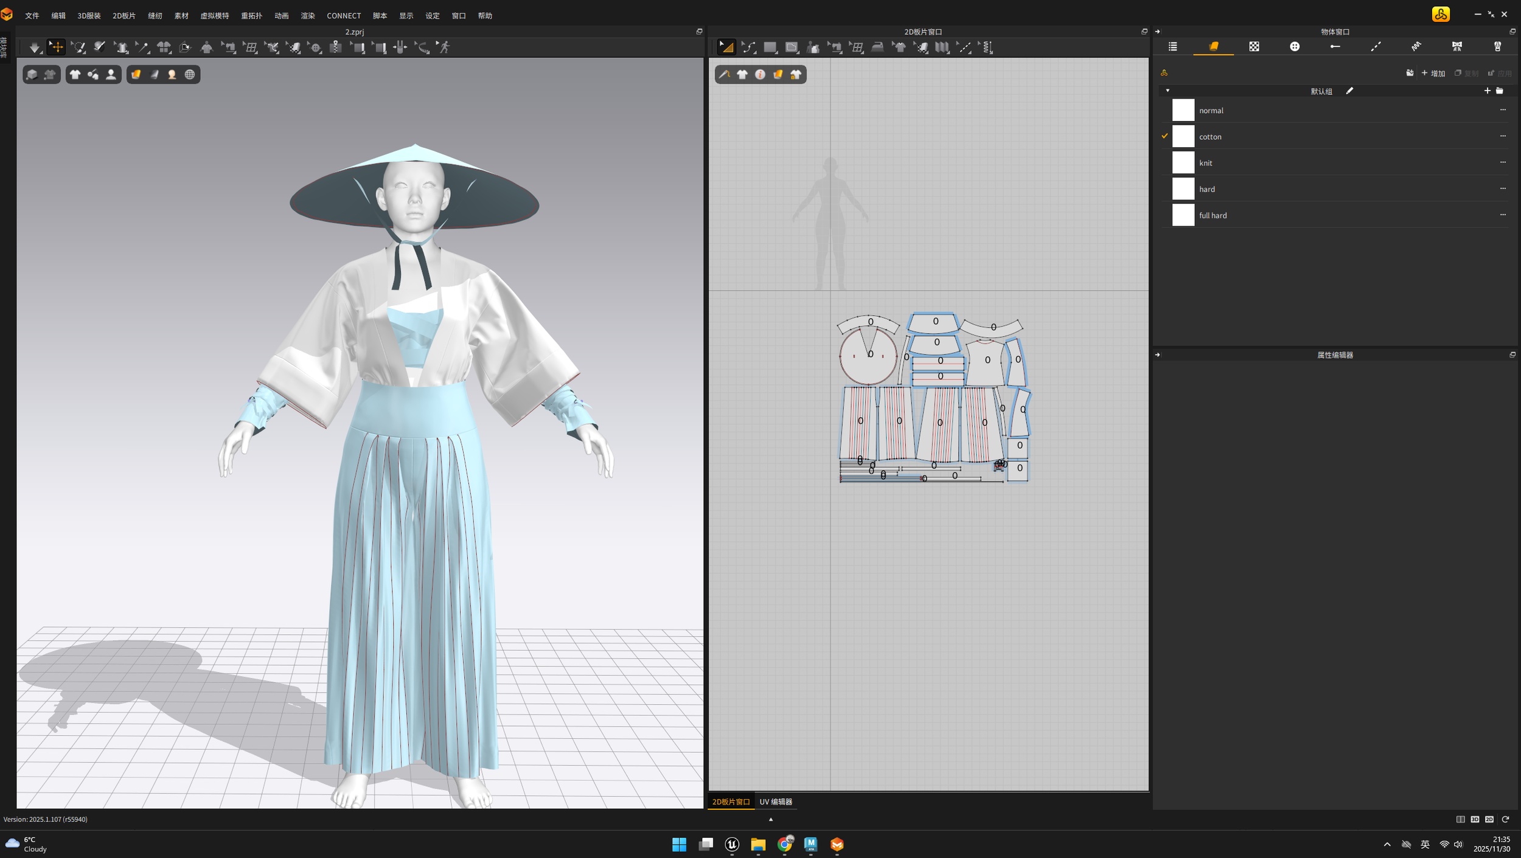Open options menu for full hard fabric
This screenshot has height=858, width=1521.
point(1503,215)
